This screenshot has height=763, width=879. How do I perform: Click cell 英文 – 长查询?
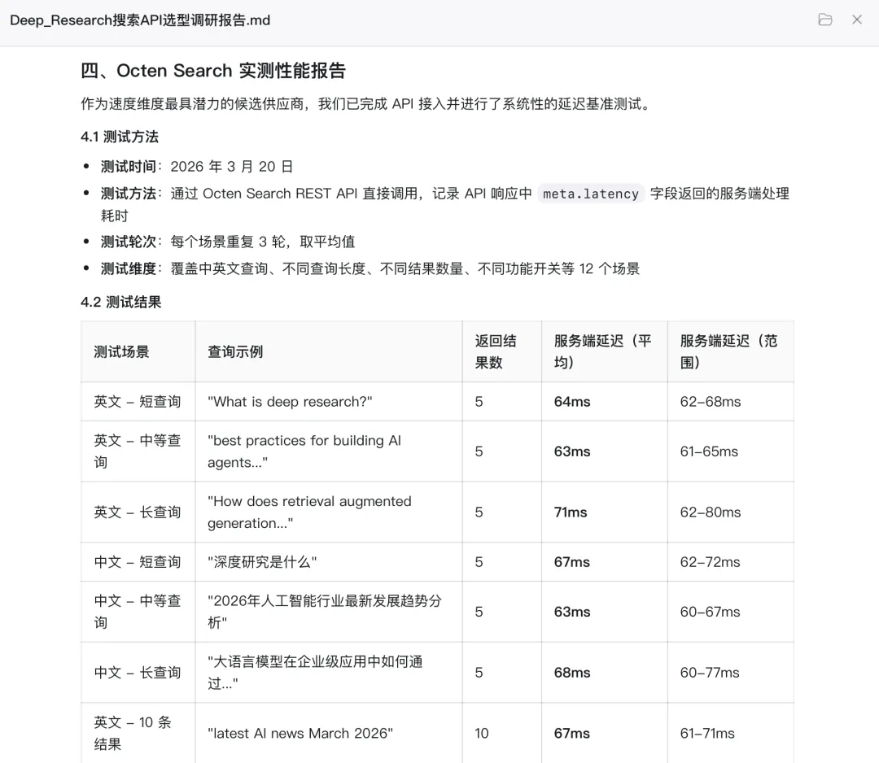(x=138, y=512)
